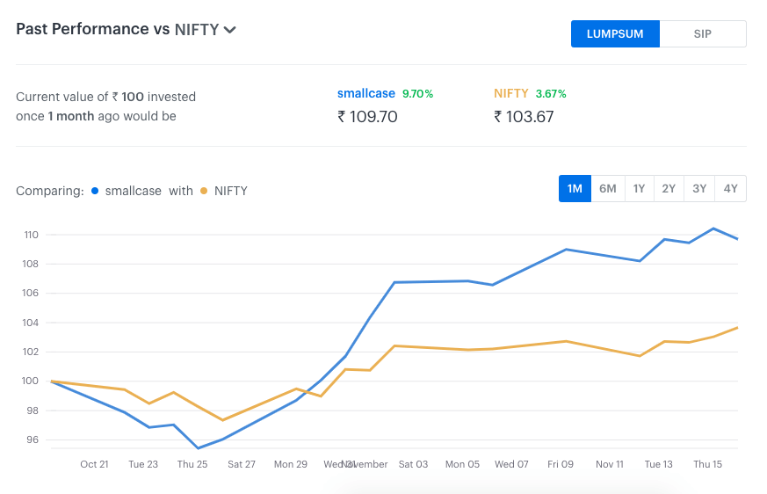The image size is (767, 494).
Task: Select the 6M time range tab
Action: (x=608, y=188)
